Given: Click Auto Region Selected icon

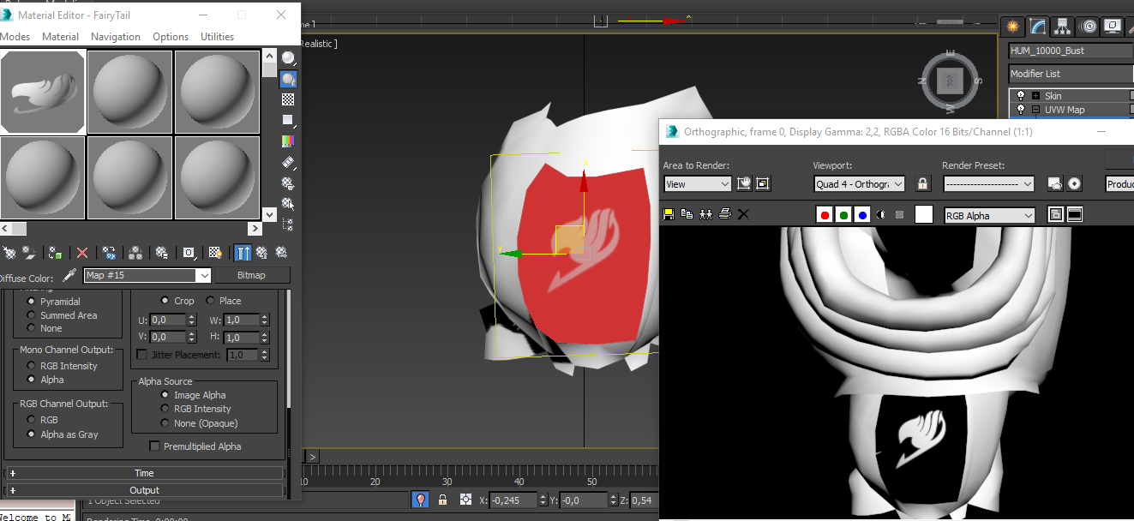Looking at the screenshot, I should [x=763, y=183].
